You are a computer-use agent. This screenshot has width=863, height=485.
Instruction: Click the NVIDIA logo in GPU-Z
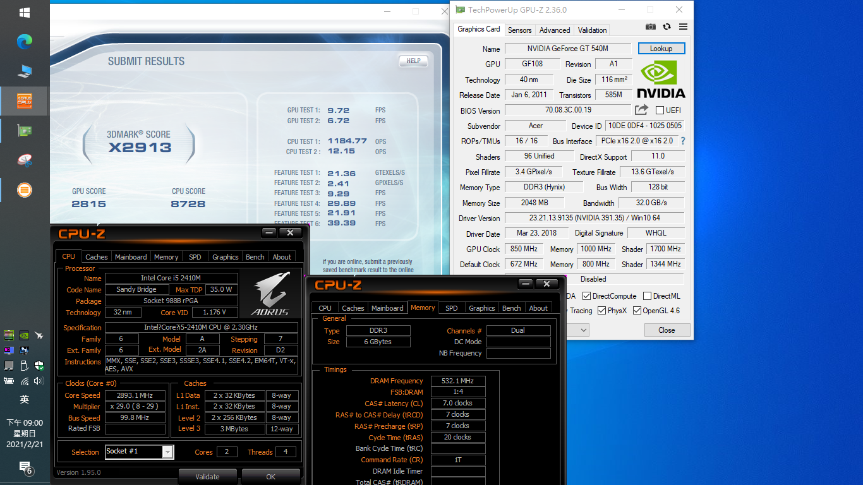(x=660, y=80)
